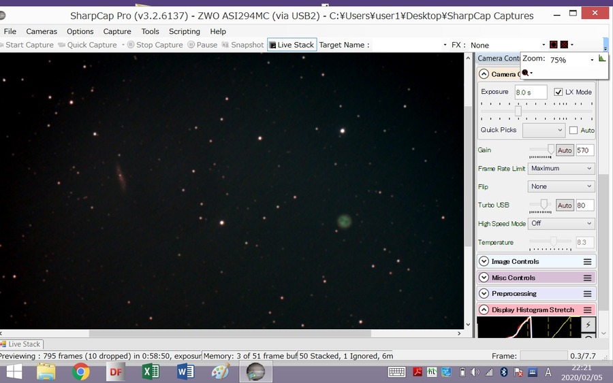This screenshot has height=383, width=613.
Task: Click the Target Name input field
Action: [x=407, y=45]
